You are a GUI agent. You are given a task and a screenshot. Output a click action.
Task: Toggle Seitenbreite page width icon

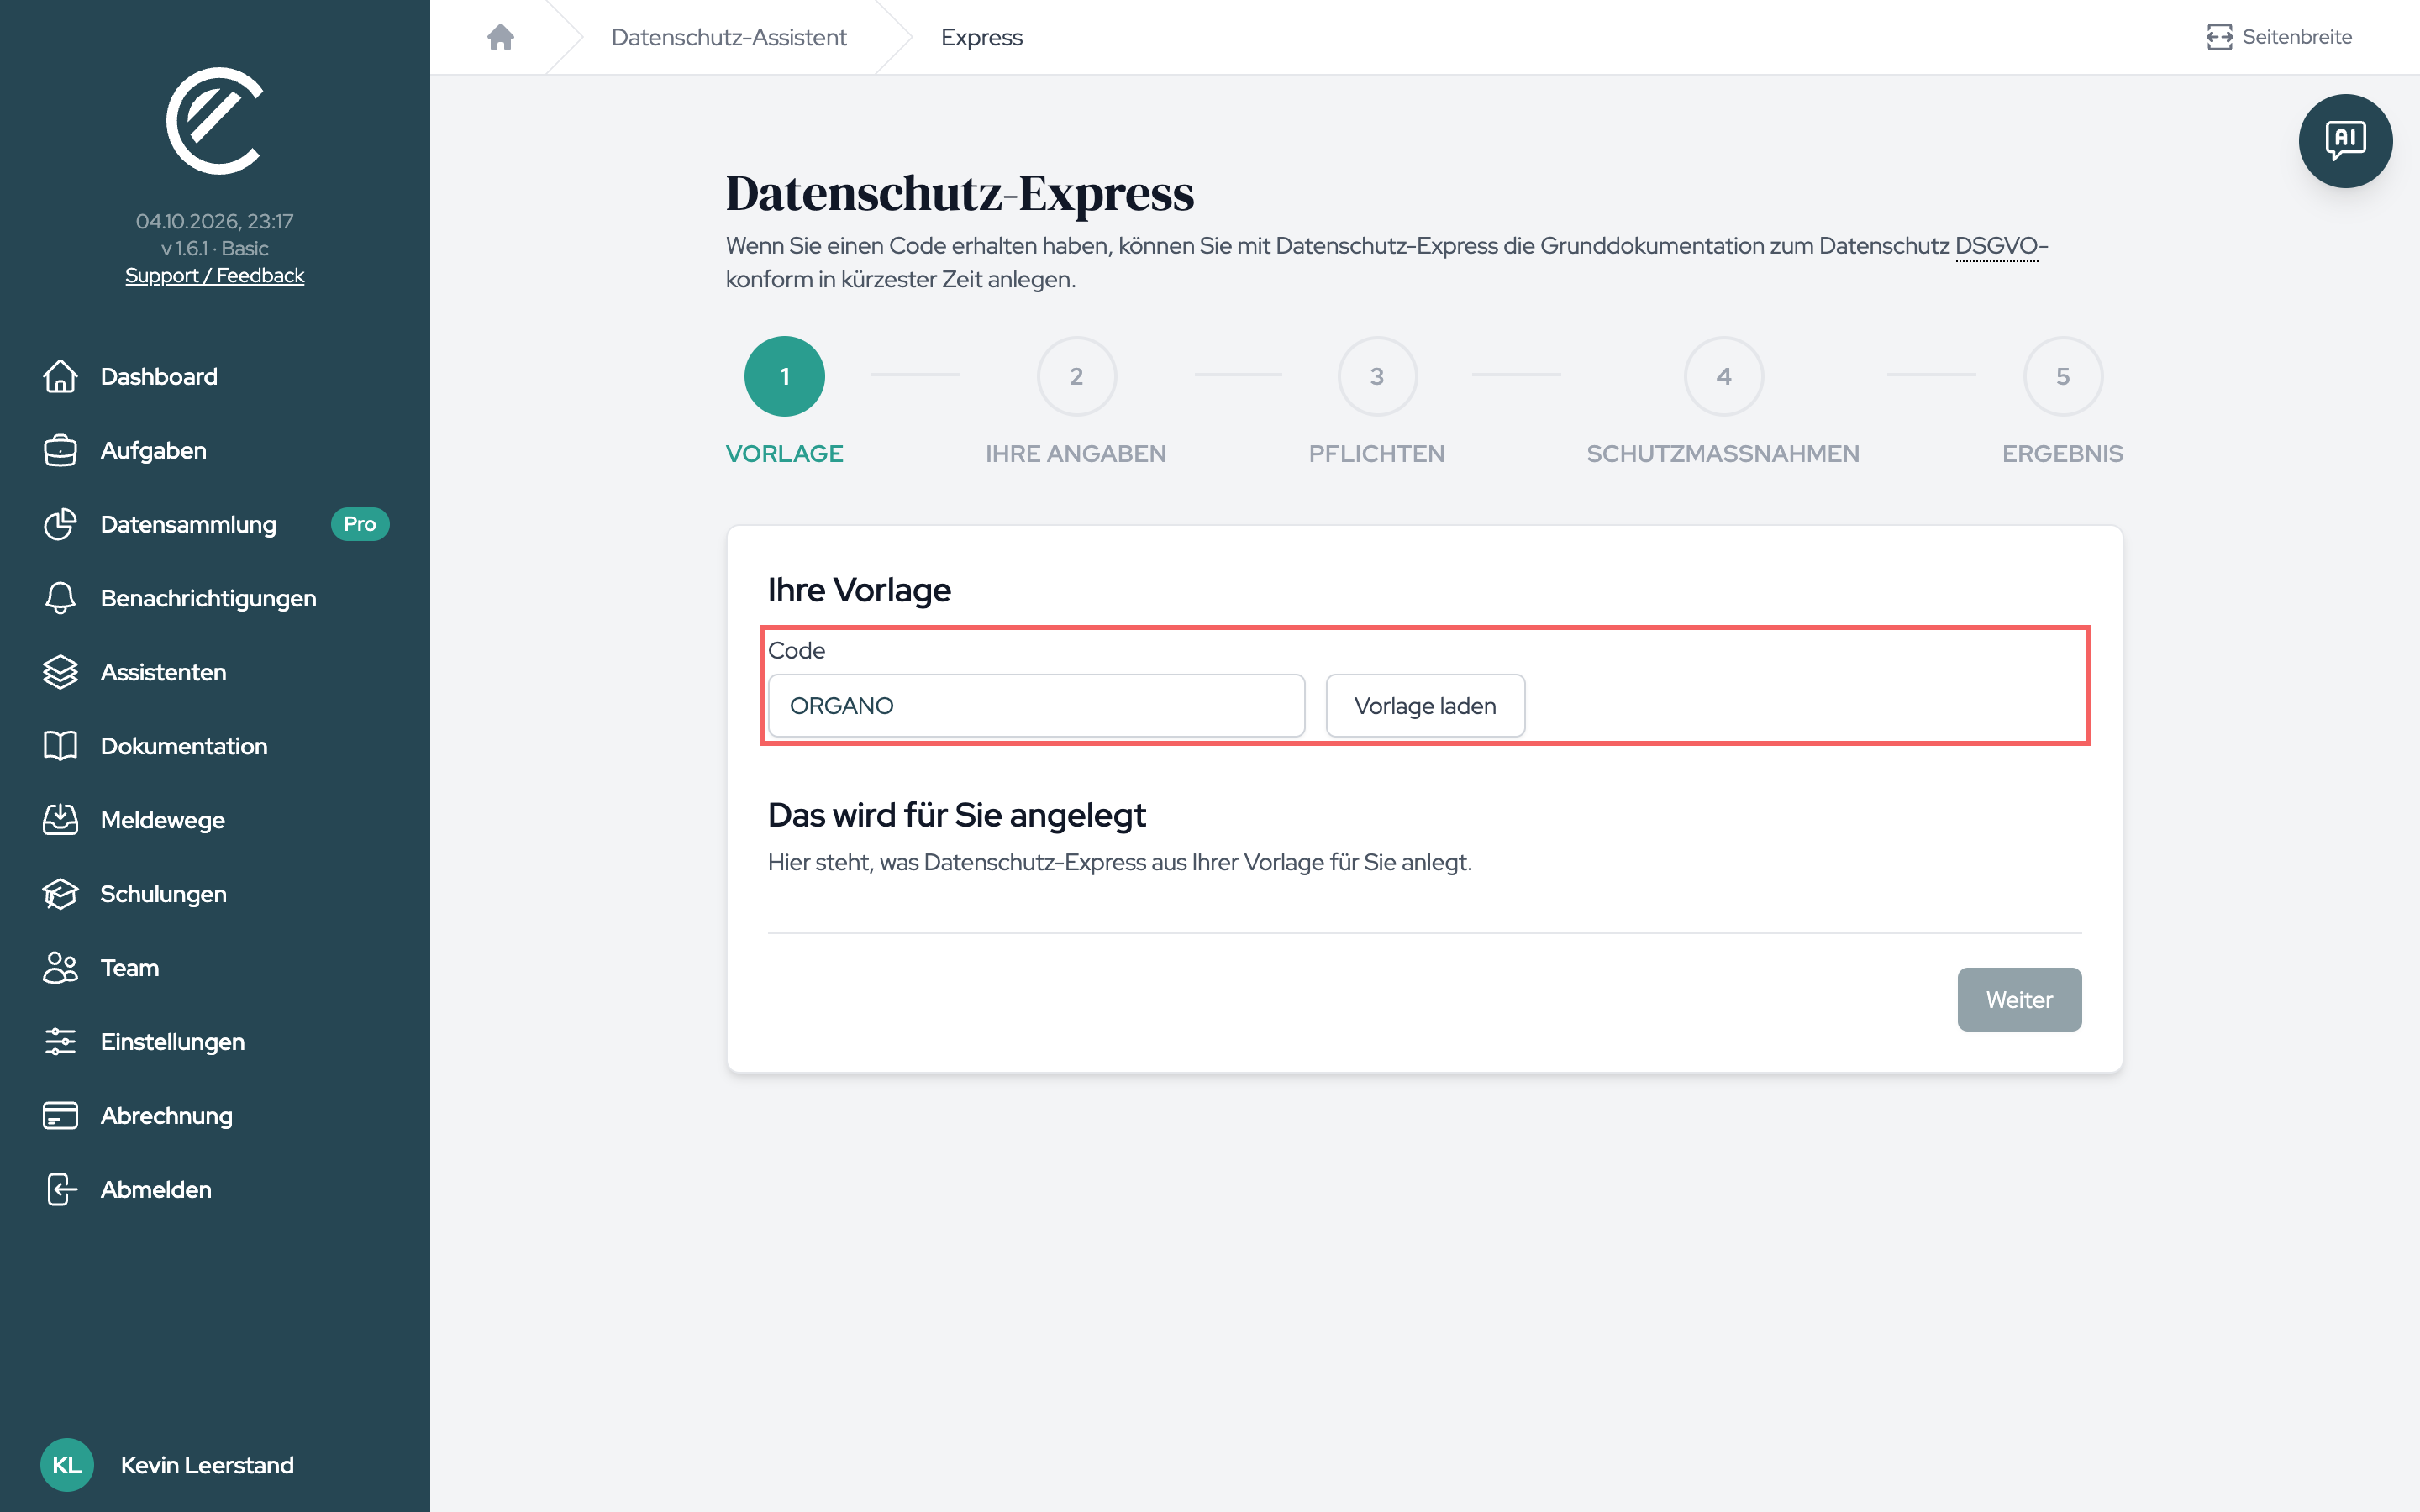[x=2219, y=37]
